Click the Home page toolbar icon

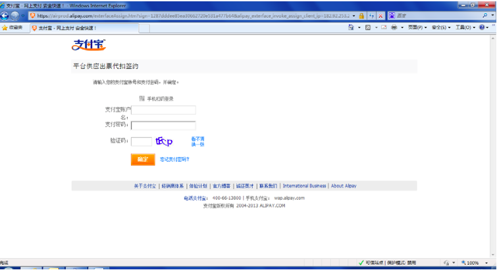click(351, 28)
